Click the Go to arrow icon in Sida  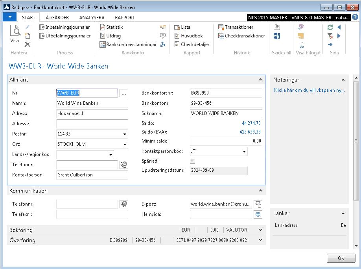[x=330, y=45]
